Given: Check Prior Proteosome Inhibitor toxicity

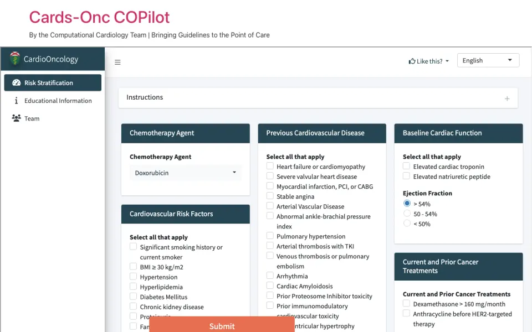Looking at the screenshot, I should click(x=270, y=295).
